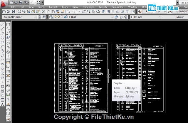The height and width of the screenshot is (123, 188).
Task: Click Cut scissors icon in Standard toolbar
Action: pos(44,11)
